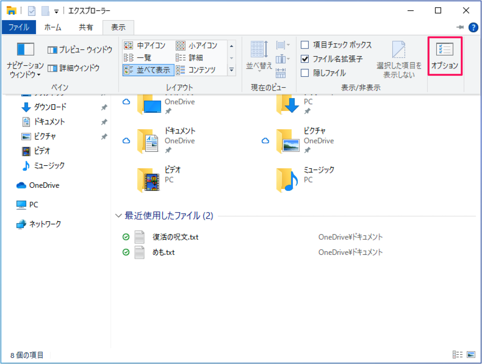The width and height of the screenshot is (482, 364).
Task: Click the sync status icon beside めも.txt
Action: tap(126, 252)
